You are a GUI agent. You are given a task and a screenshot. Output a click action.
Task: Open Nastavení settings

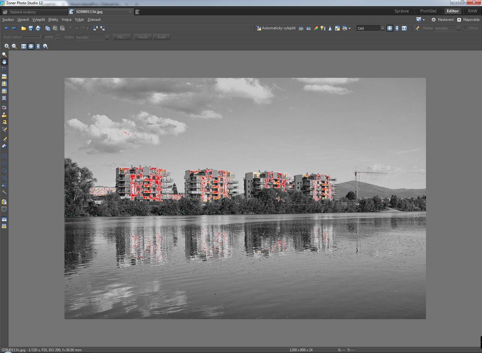click(x=443, y=20)
